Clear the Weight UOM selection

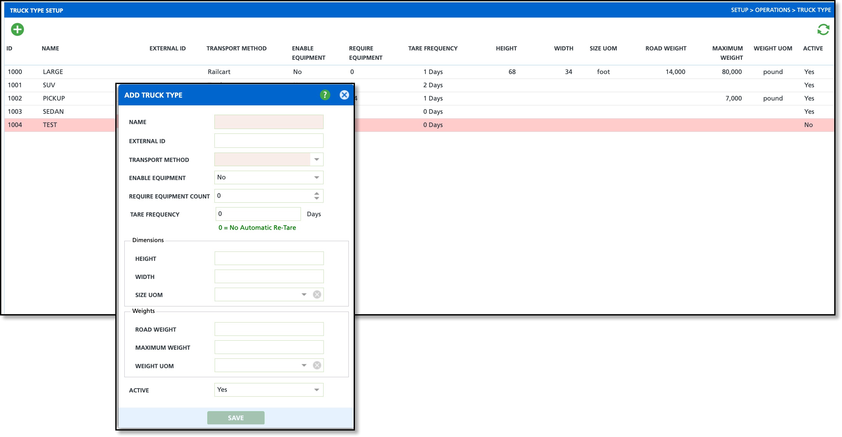[317, 365]
